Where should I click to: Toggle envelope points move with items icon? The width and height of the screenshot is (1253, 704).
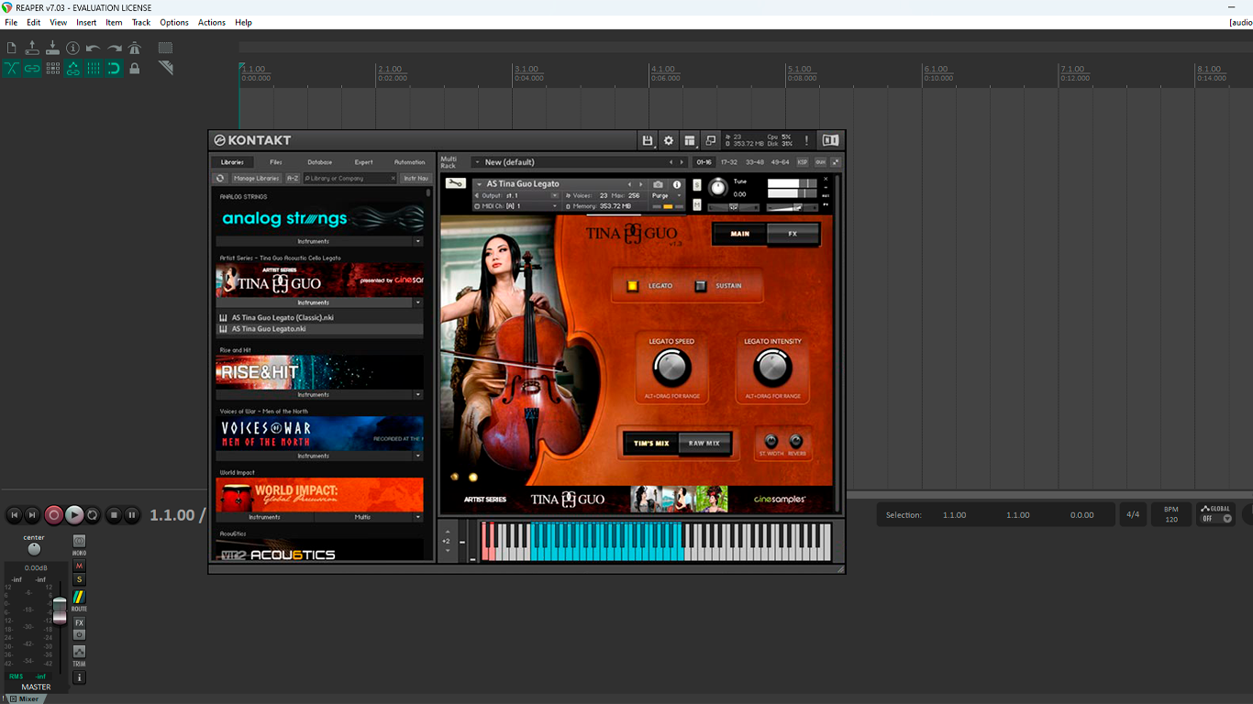72,68
